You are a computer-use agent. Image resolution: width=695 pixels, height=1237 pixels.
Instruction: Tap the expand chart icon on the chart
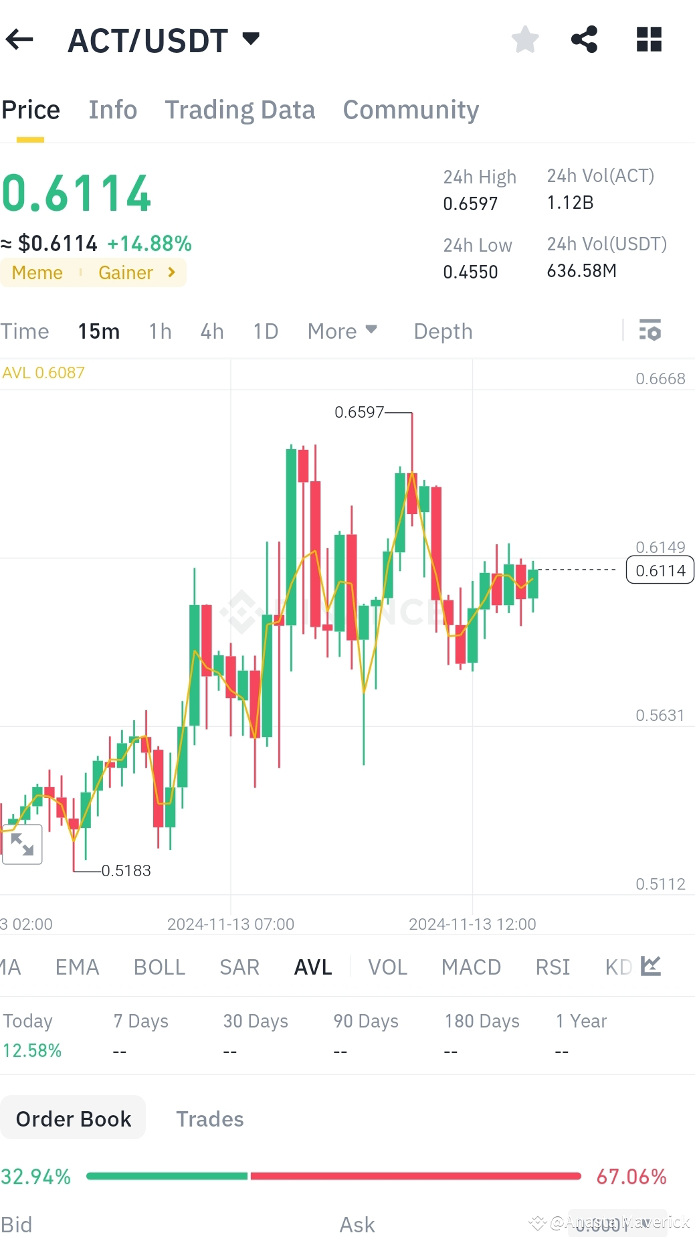pyautogui.click(x=23, y=844)
